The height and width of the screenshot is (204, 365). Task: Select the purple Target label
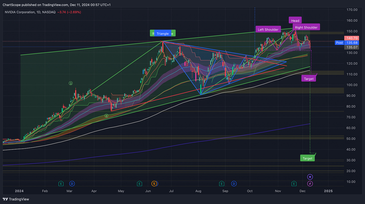pos(309,79)
